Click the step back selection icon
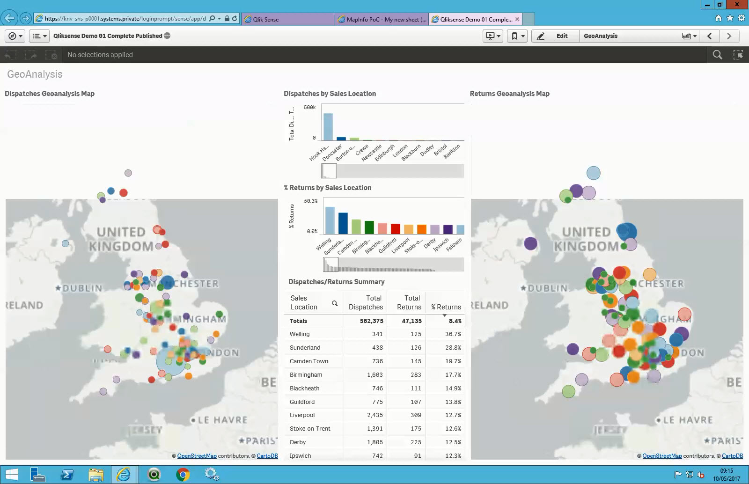 (10, 55)
